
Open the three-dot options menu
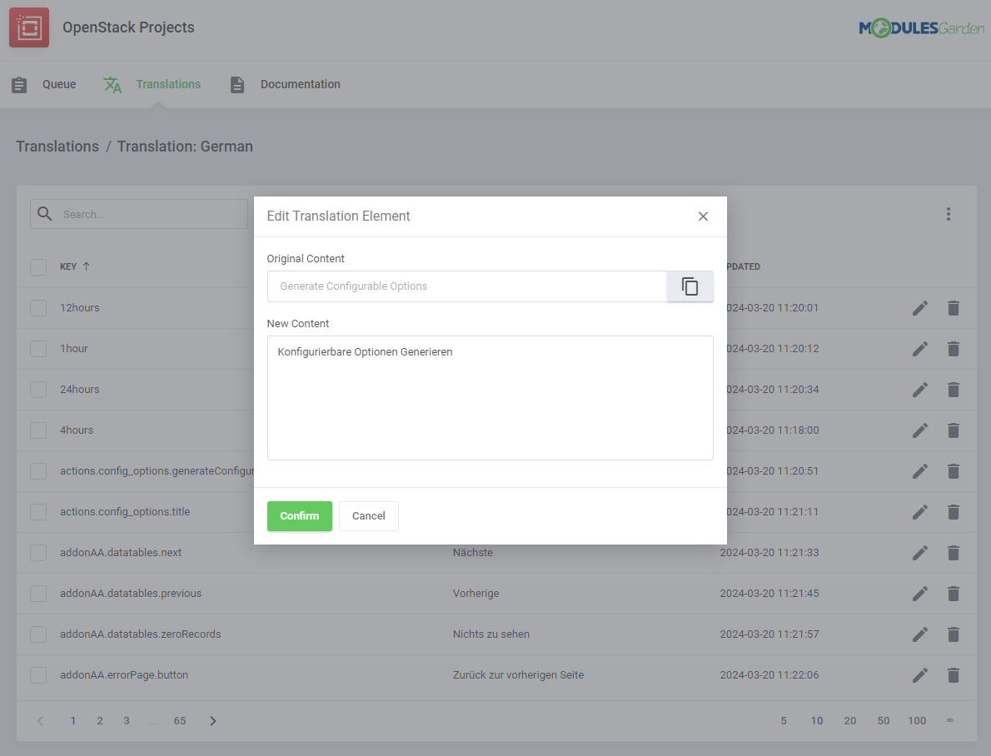point(949,214)
